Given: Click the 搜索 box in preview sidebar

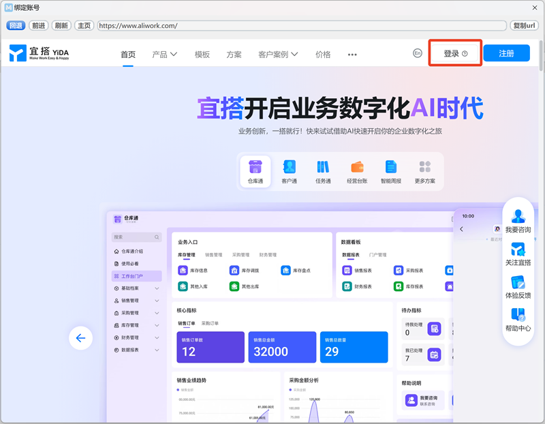Looking at the screenshot, I should tap(137, 237).
